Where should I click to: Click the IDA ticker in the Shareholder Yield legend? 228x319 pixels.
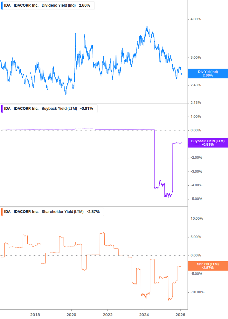click(7, 212)
